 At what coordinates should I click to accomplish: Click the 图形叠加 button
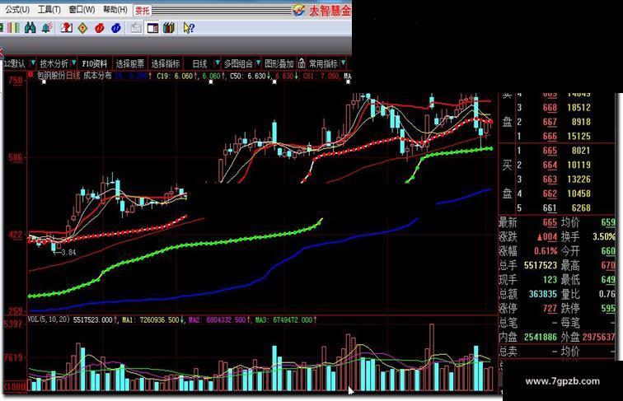pos(279,63)
